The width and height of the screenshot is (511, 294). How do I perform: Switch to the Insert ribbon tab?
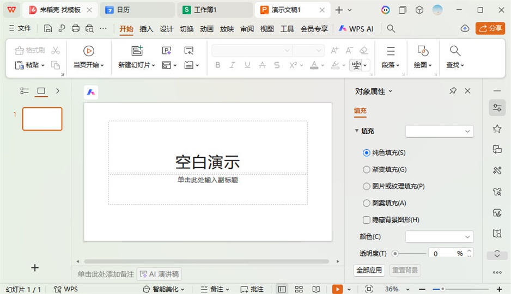tap(147, 29)
